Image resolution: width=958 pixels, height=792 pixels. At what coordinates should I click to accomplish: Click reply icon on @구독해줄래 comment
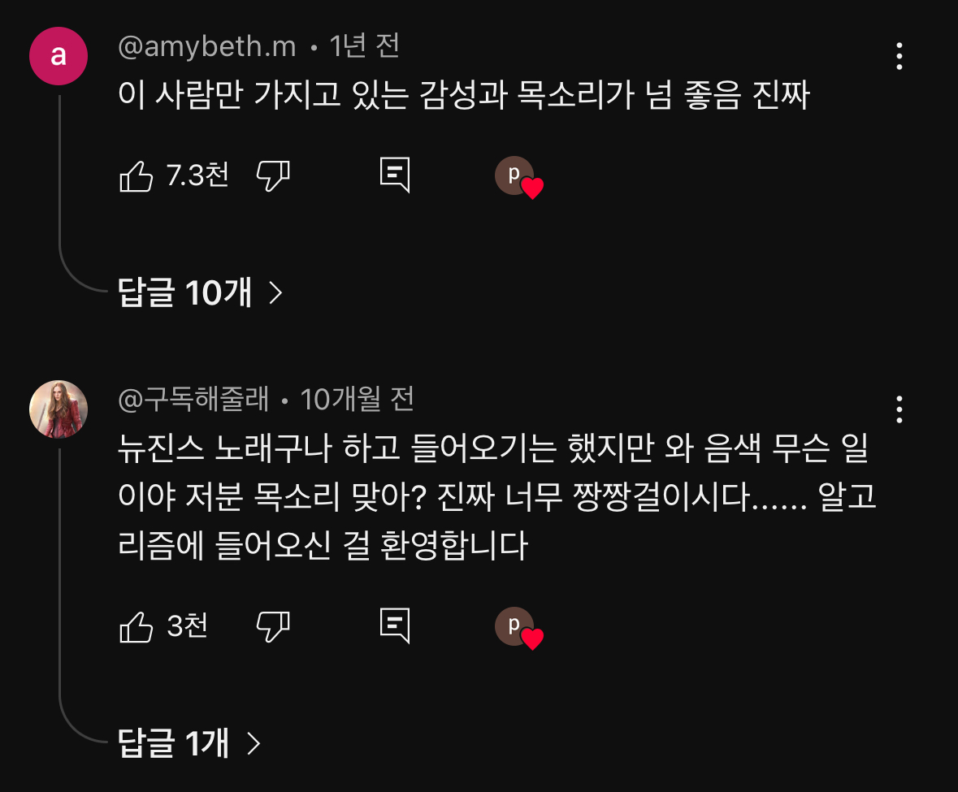[395, 625]
